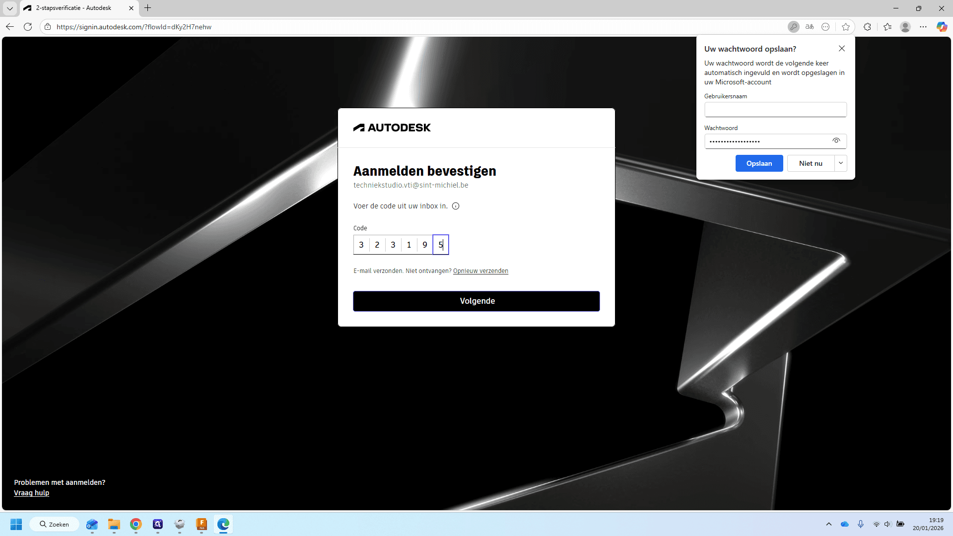The image size is (953, 536).
Task: Click Opnieuw verzenden link
Action: point(480,271)
